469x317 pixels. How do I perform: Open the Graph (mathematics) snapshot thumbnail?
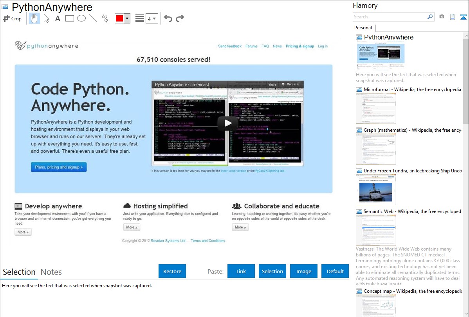(376, 149)
